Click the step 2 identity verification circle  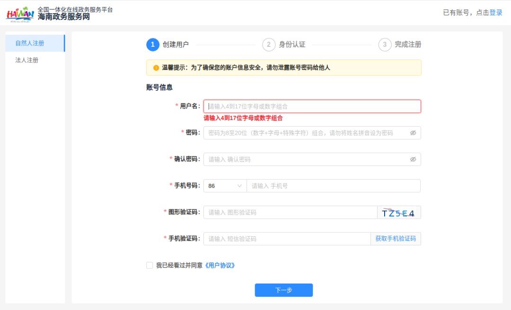pyautogui.click(x=269, y=44)
